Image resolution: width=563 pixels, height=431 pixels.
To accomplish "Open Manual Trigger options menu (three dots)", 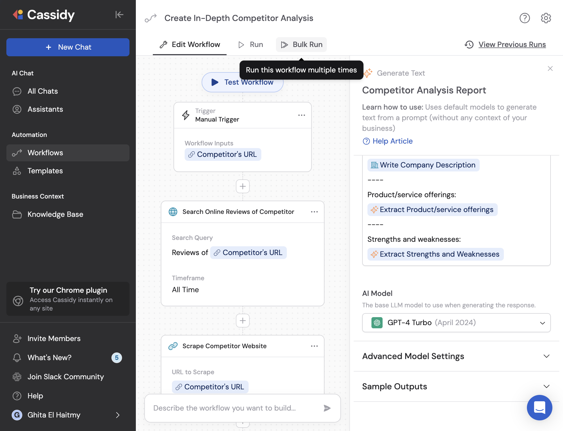I will 302,115.
